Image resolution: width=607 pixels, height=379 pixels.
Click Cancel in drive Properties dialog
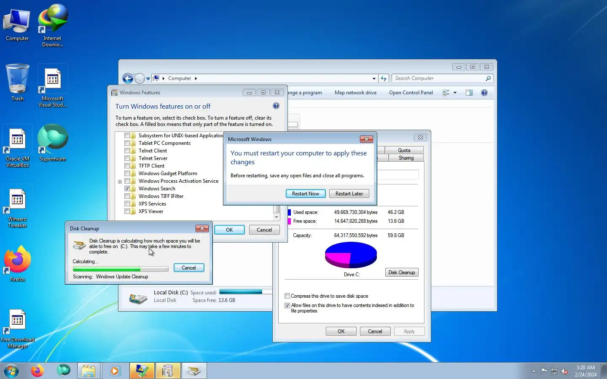pos(375,331)
